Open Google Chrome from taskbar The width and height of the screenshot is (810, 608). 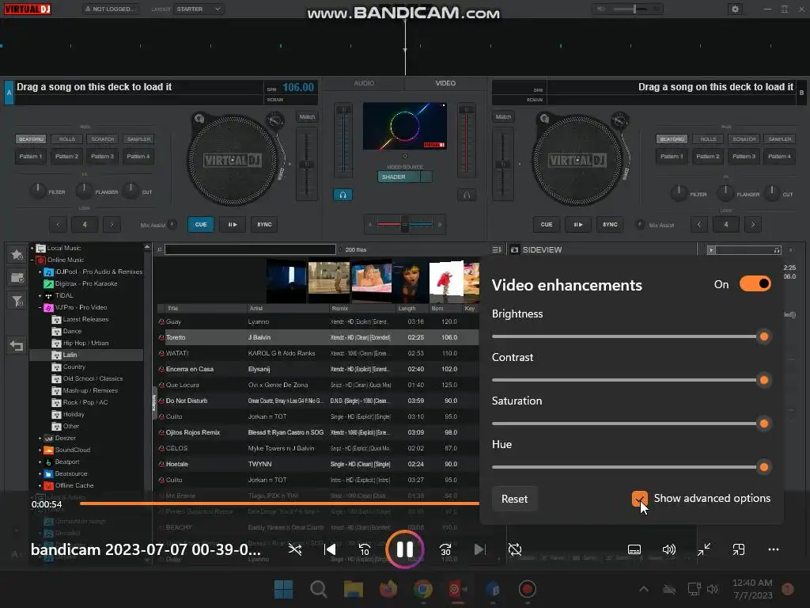coord(423,589)
